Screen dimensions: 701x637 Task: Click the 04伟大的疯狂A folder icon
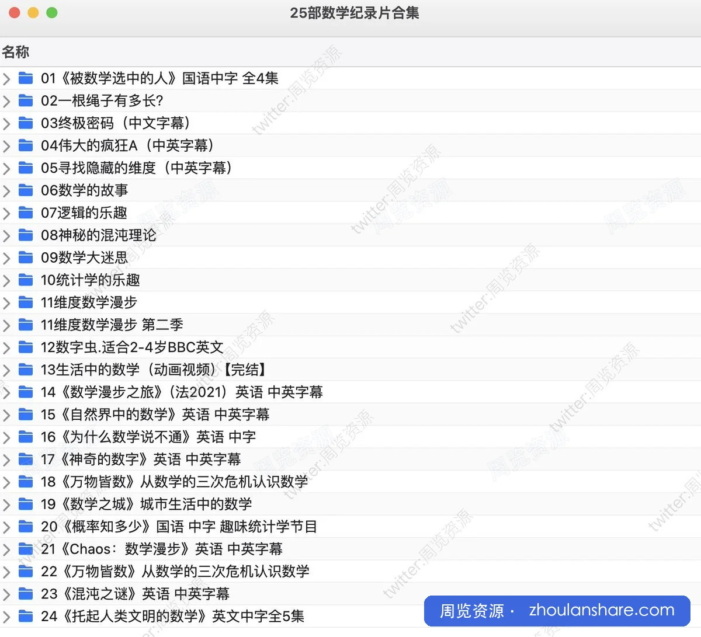(x=26, y=145)
